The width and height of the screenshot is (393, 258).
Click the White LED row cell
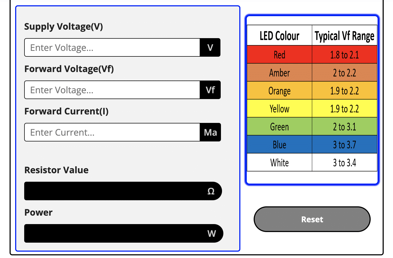pyautogui.click(x=279, y=162)
